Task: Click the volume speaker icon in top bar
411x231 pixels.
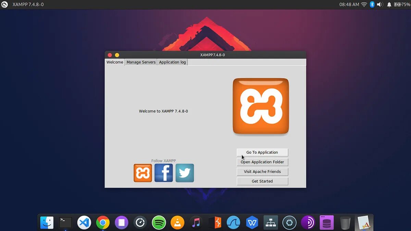Action: 380,4
